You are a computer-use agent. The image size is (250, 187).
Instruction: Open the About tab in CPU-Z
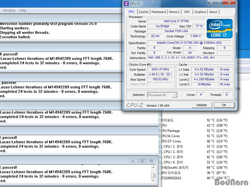[213, 12]
